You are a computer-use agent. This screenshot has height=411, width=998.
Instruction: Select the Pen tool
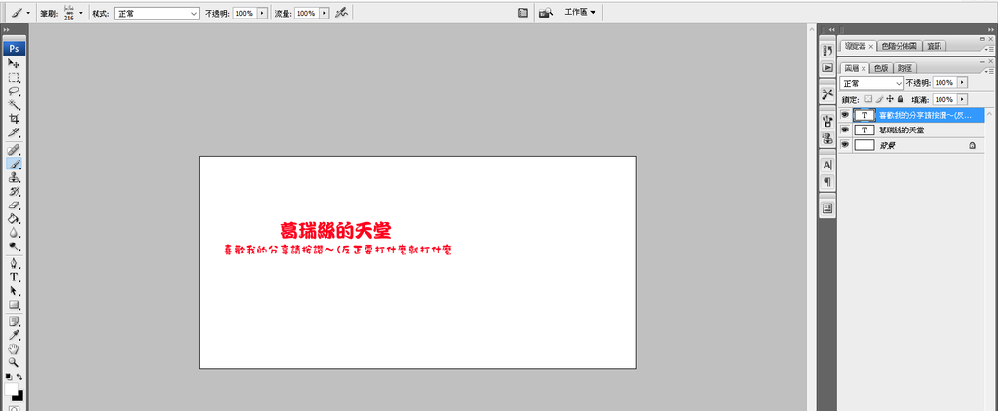pyautogui.click(x=14, y=263)
